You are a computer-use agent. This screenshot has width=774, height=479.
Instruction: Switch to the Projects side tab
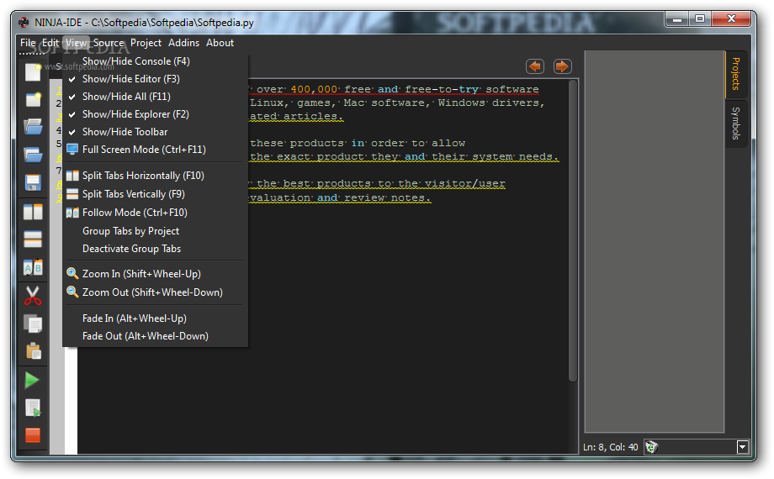pyautogui.click(x=735, y=74)
